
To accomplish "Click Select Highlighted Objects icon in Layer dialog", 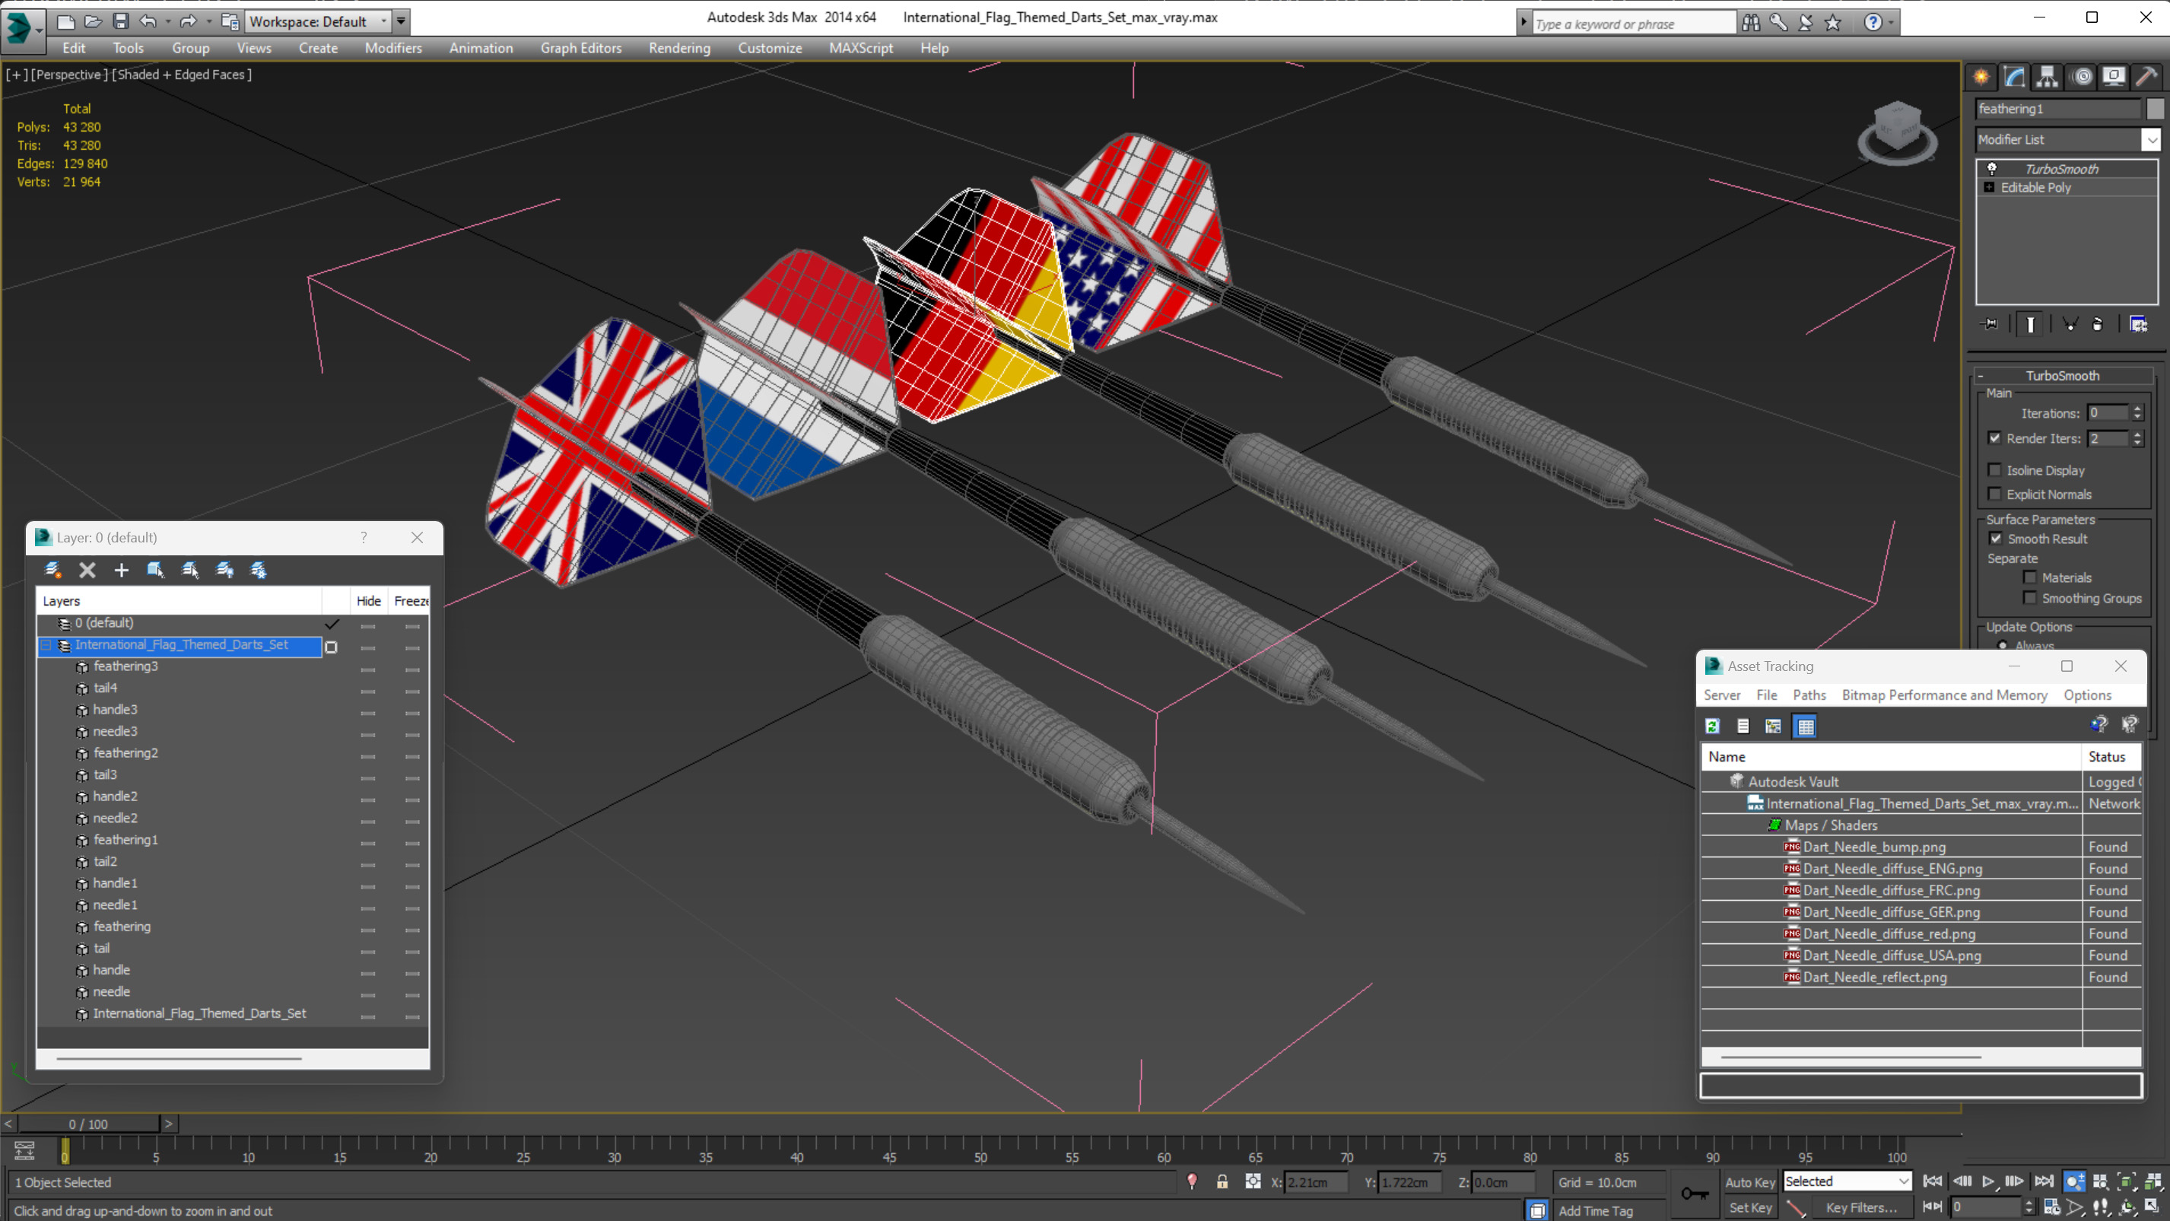I will (156, 571).
